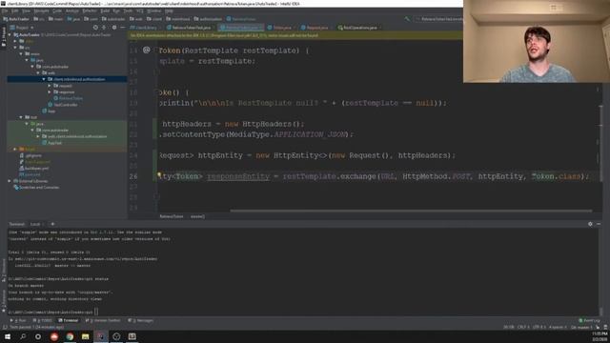Image resolution: width=610 pixels, height=343 pixels.
Task: Open Windows search from the taskbar
Action: pyautogui.click(x=23, y=336)
